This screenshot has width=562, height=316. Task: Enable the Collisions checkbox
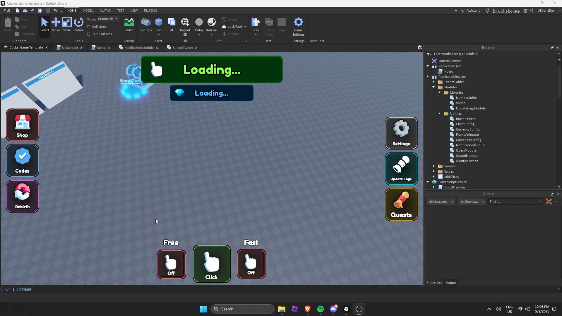[88, 27]
